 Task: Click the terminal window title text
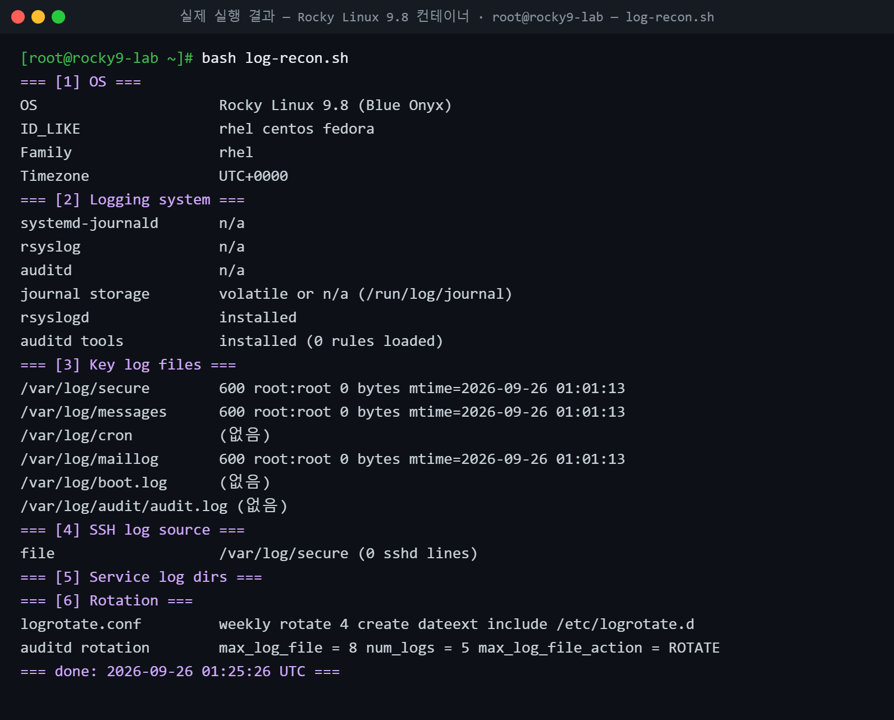click(x=447, y=17)
